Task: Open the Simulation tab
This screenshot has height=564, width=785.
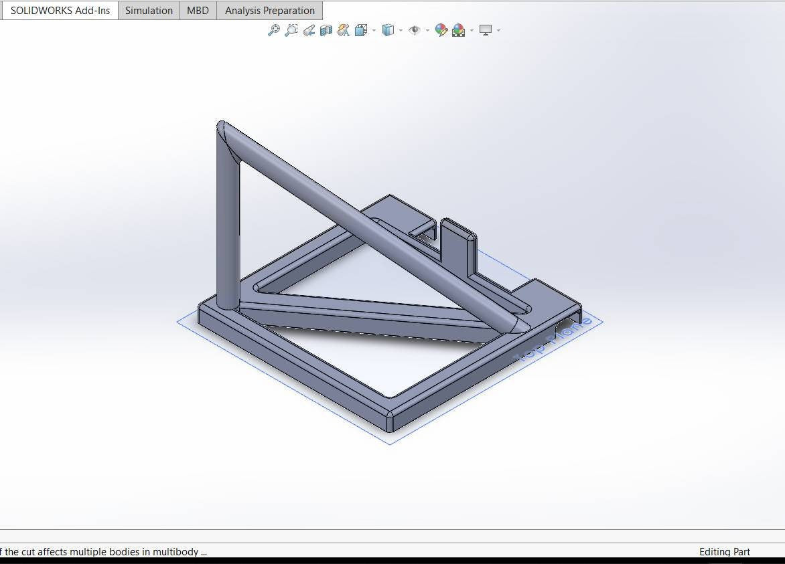Action: tap(149, 11)
